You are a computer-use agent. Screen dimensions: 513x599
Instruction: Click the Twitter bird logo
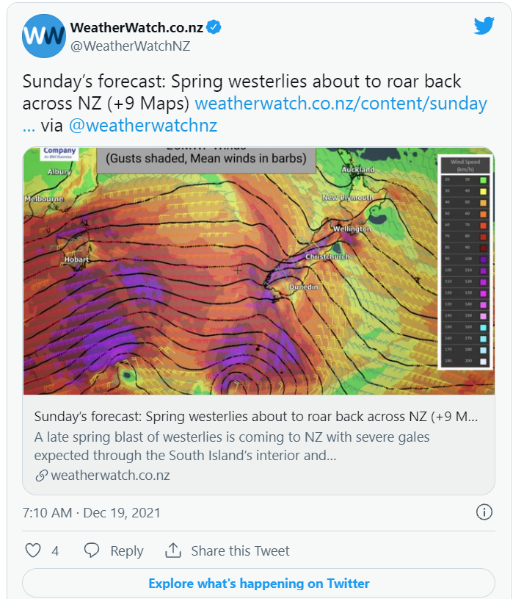pos(484,26)
